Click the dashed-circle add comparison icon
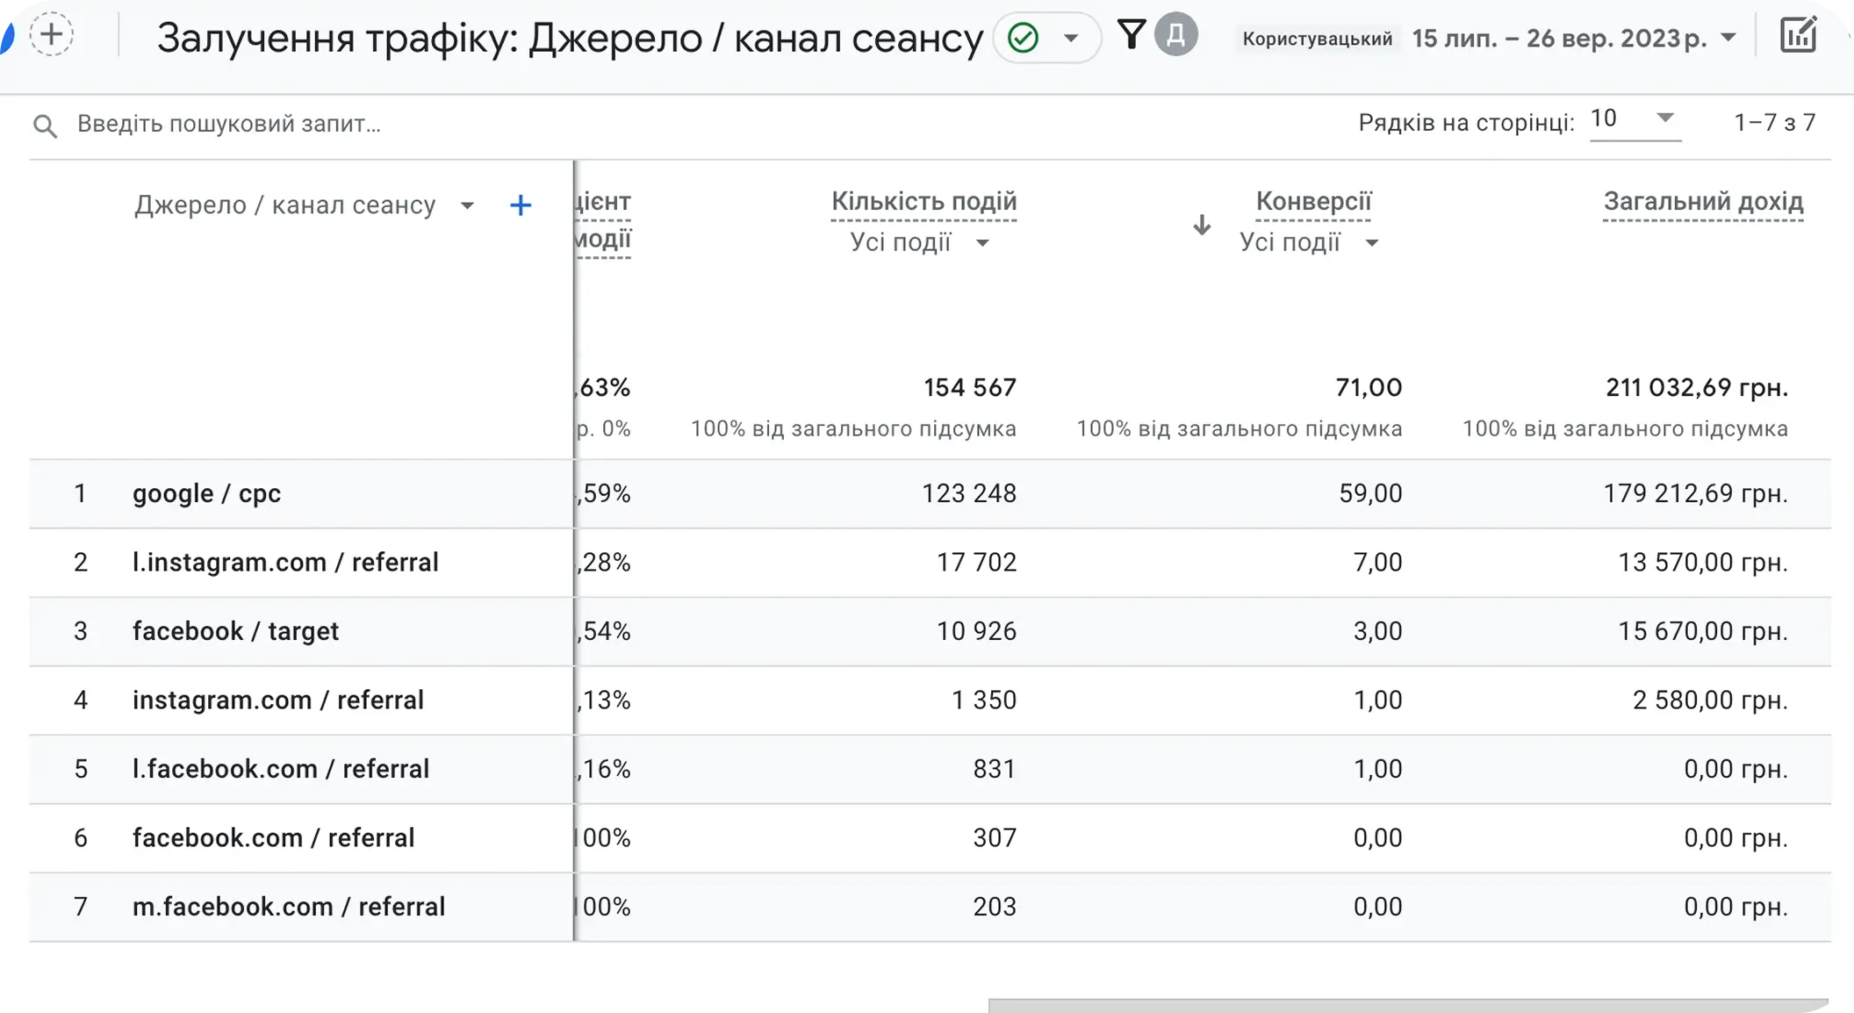 click(52, 36)
